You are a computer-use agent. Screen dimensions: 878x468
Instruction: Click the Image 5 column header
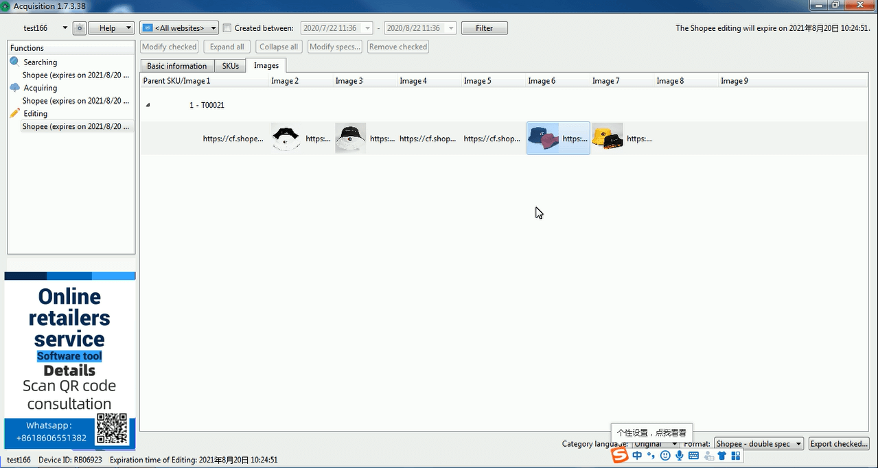point(493,81)
